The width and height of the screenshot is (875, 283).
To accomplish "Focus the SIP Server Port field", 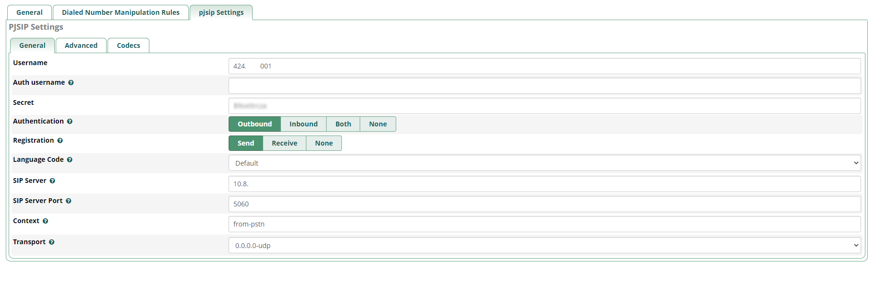I will click(x=544, y=204).
